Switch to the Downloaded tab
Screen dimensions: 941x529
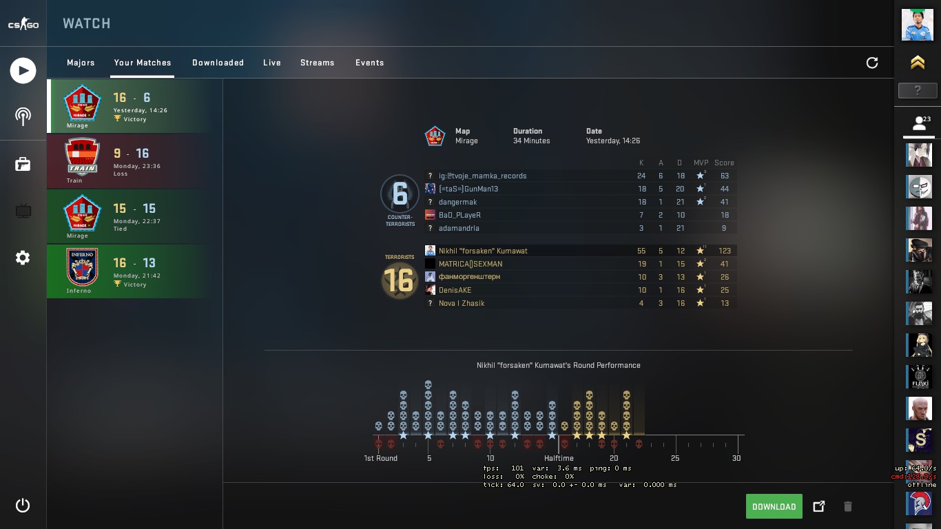(218, 63)
